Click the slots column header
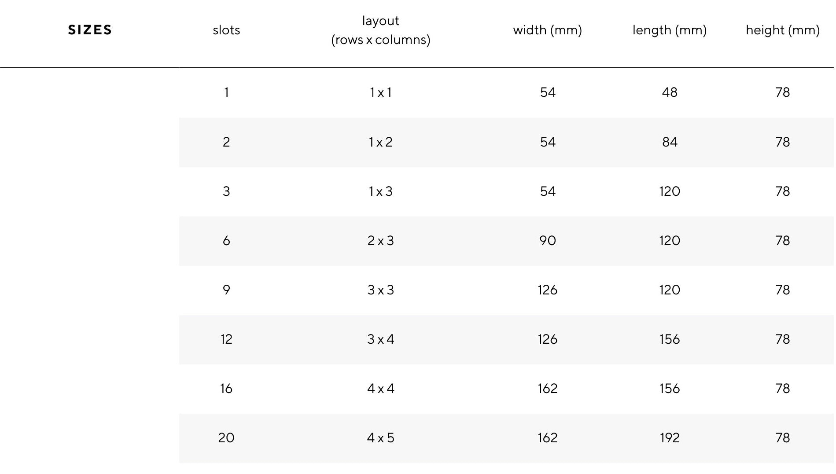Screen dimensions: 836x474 [226, 30]
